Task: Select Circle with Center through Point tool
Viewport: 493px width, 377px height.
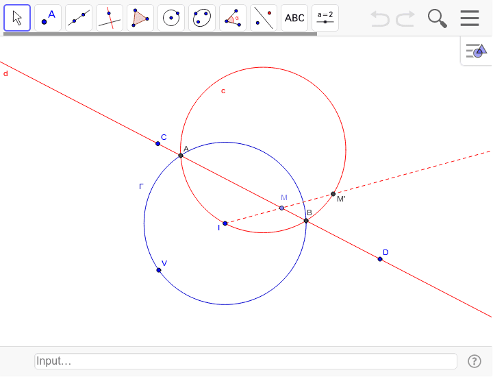Action: [x=171, y=18]
